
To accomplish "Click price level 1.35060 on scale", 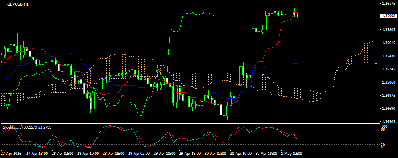I will click(388, 82).
